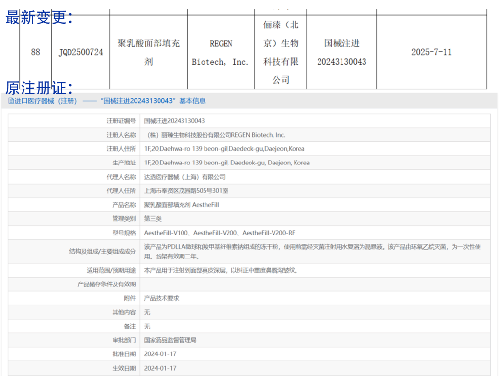Screen dimensions: 501x376
Task: Click the 结构及组成 description text
Action: [x=312, y=251]
